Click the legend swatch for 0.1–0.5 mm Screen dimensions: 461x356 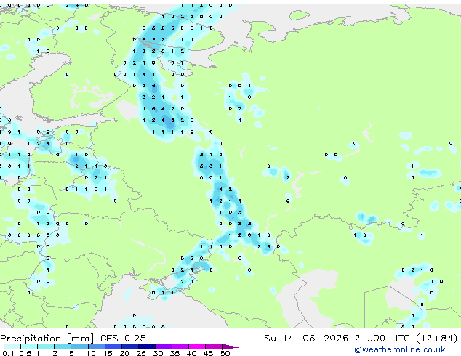coord(12,347)
